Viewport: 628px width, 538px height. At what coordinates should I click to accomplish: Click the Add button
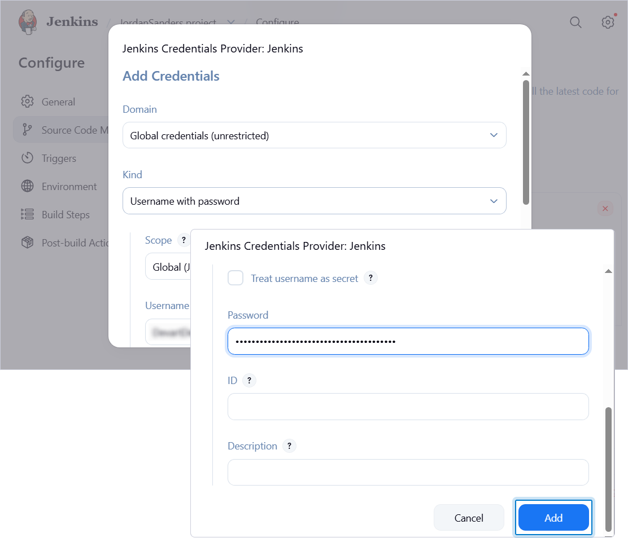(553, 518)
